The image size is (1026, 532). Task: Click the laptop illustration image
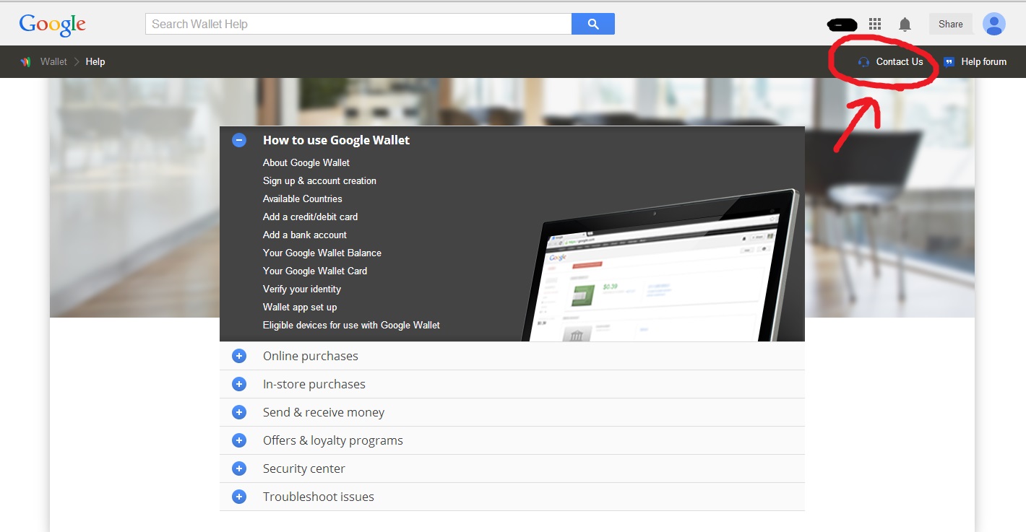pyautogui.click(x=661, y=266)
